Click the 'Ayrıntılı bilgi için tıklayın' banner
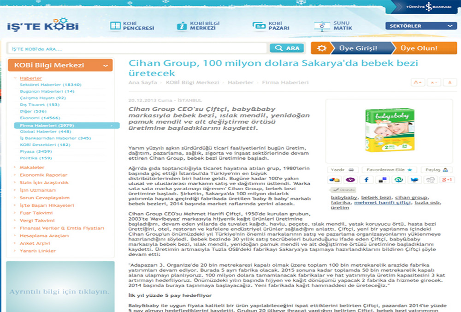461x312 pixels. [60, 287]
